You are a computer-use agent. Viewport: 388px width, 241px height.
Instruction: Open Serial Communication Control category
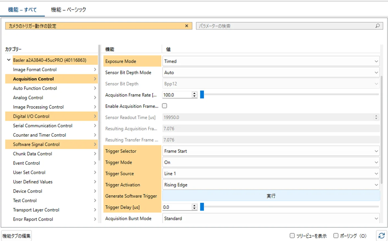pos(51,126)
